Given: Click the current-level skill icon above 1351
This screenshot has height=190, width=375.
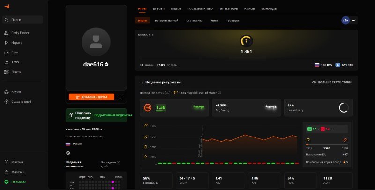Looking at the screenshot, I should [x=308, y=140].
